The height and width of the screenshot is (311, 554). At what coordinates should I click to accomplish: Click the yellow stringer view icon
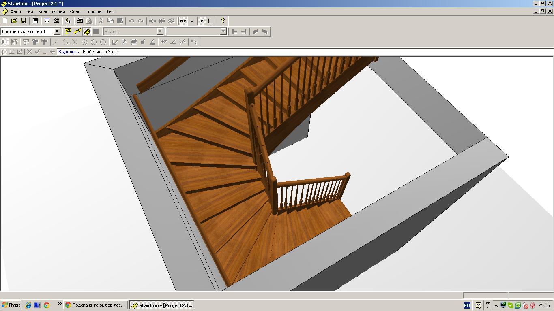(x=77, y=31)
